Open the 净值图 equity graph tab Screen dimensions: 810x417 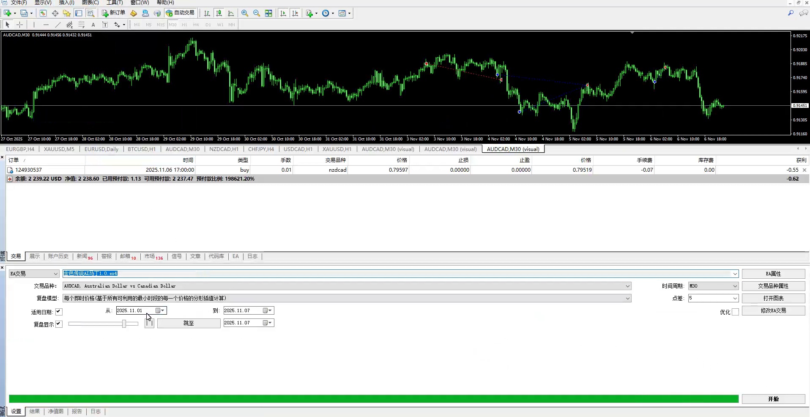(56, 411)
